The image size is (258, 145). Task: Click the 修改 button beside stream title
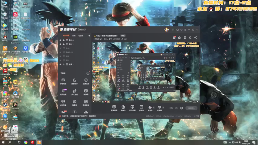pyautogui.click(x=123, y=36)
